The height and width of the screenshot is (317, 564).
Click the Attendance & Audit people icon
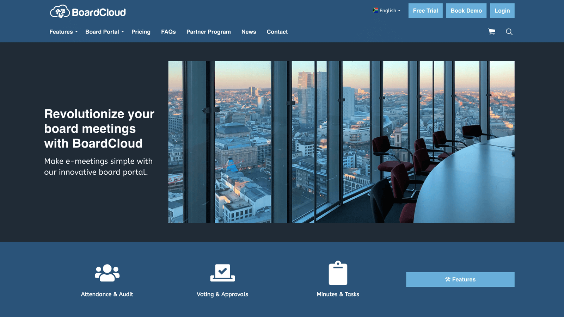(x=107, y=272)
